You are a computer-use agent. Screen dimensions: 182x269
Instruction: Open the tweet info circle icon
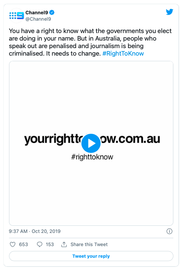[x=169, y=231]
